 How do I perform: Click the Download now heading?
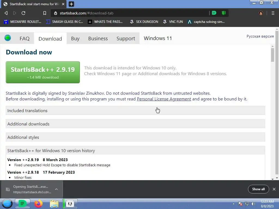[29, 52]
